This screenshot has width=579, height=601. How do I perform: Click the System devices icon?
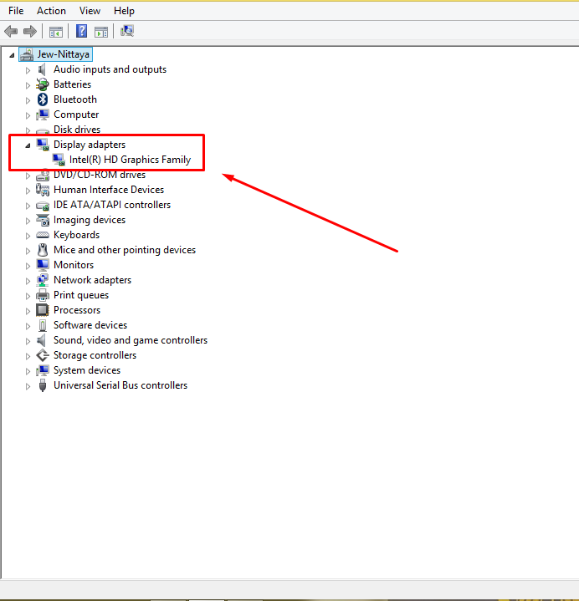[43, 370]
